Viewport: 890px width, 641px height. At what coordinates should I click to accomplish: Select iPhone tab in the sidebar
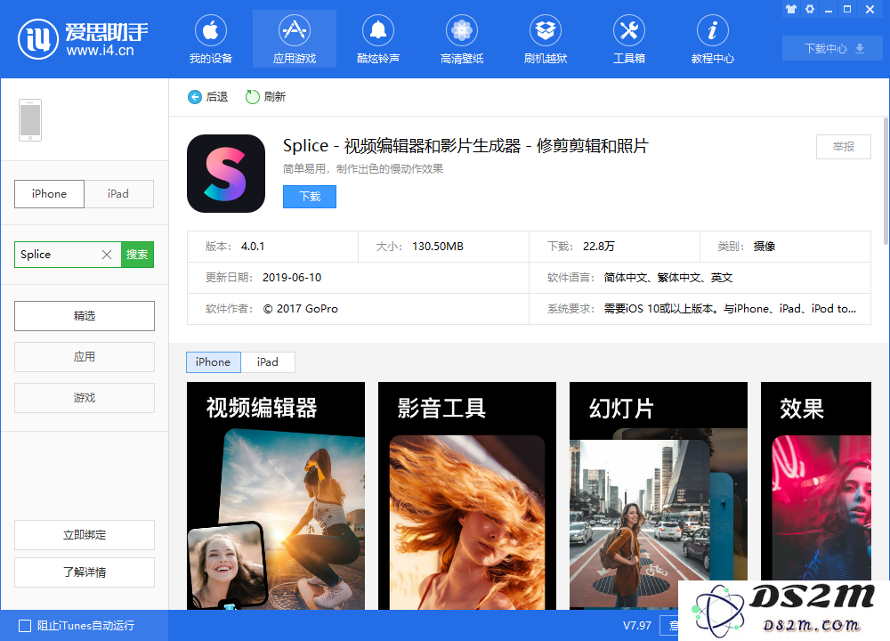click(x=49, y=193)
